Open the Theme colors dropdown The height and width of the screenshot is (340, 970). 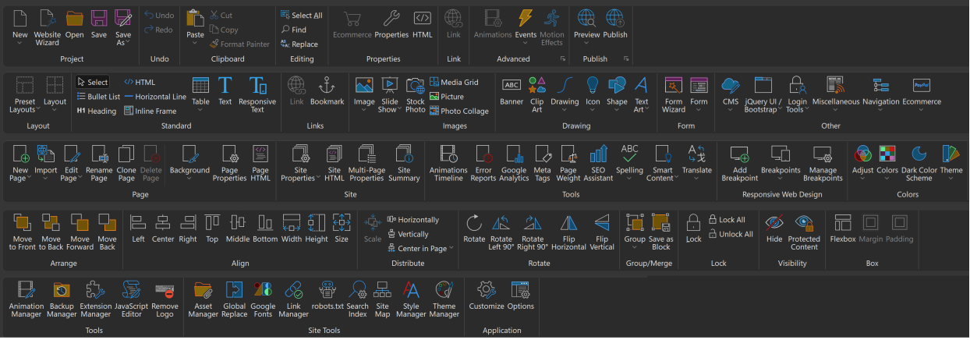pos(951,163)
